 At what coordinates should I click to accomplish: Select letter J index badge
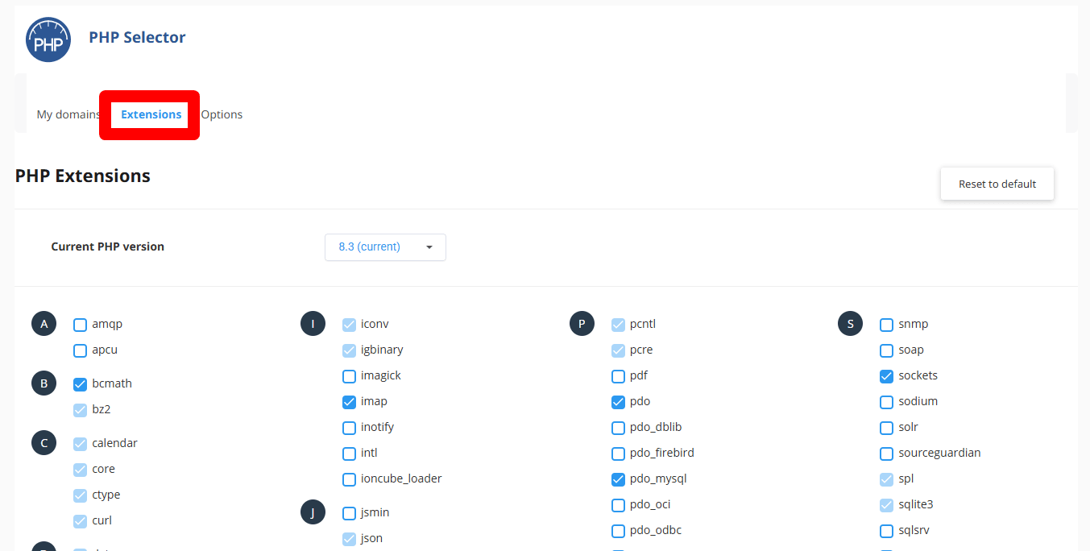[313, 512]
